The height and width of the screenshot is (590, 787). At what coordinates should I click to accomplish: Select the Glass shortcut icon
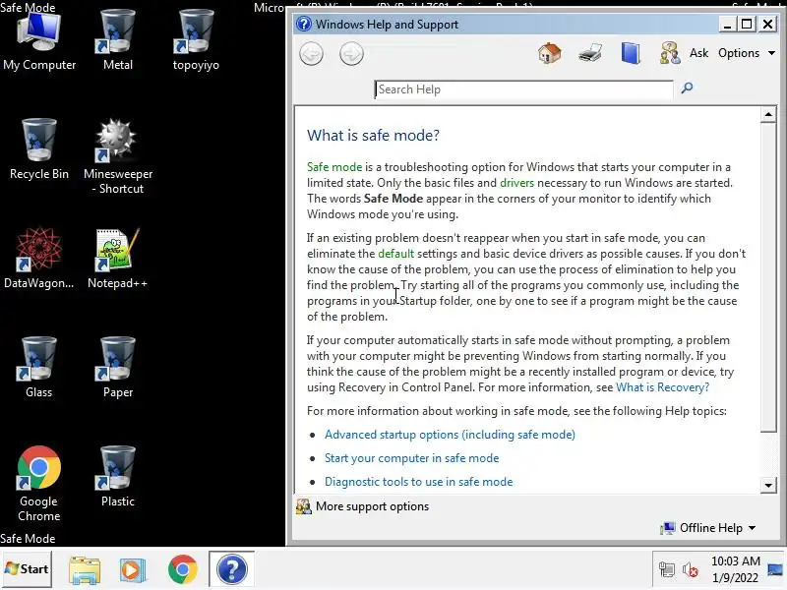pyautogui.click(x=39, y=368)
